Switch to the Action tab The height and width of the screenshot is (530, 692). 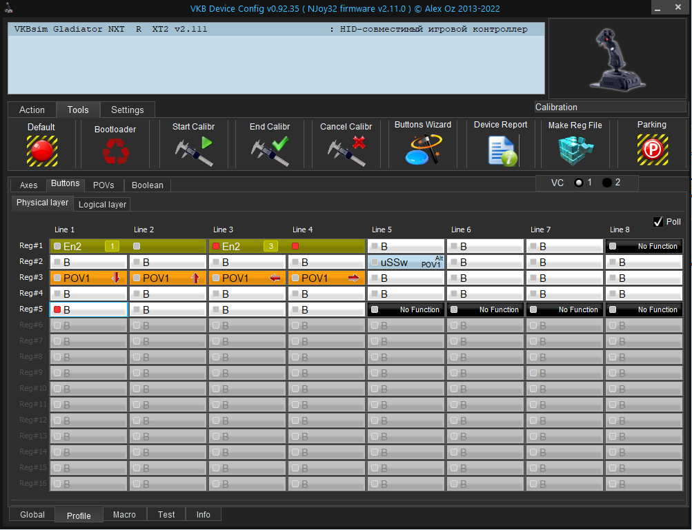click(32, 110)
